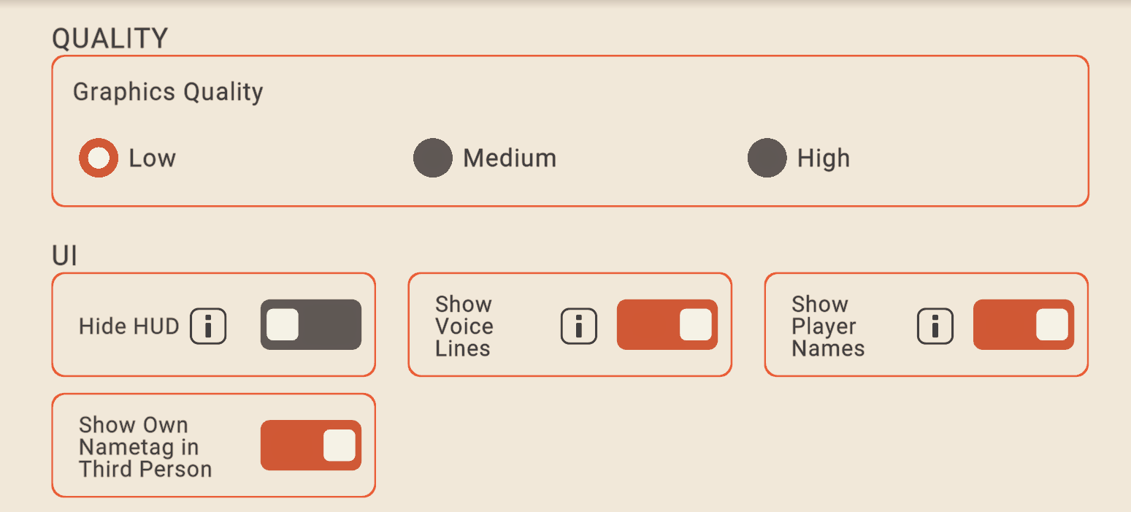Select the Low graphics quality radio button
This screenshot has height=512, width=1131.
[x=99, y=158]
